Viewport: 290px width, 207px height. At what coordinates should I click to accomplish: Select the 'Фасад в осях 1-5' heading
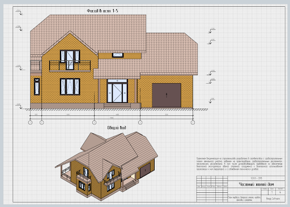(x=103, y=11)
